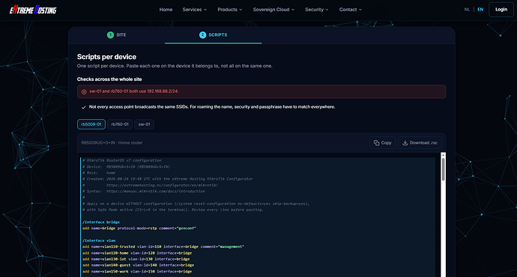This screenshot has width=517, height=277.
Task: Click the vlan120-home script line
Action: 137,253
